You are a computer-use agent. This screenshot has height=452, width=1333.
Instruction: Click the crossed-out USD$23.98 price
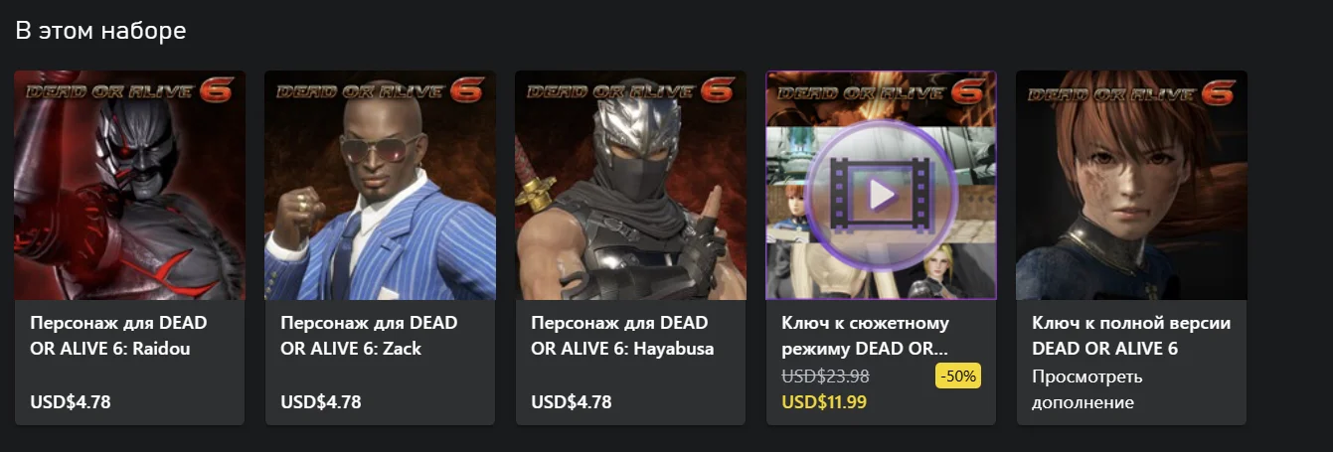825,377
